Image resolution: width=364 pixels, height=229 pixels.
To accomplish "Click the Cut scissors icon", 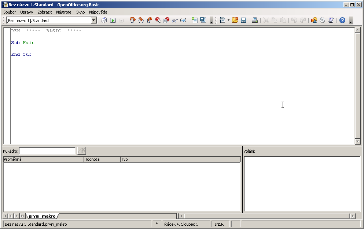I will tap(266, 21).
